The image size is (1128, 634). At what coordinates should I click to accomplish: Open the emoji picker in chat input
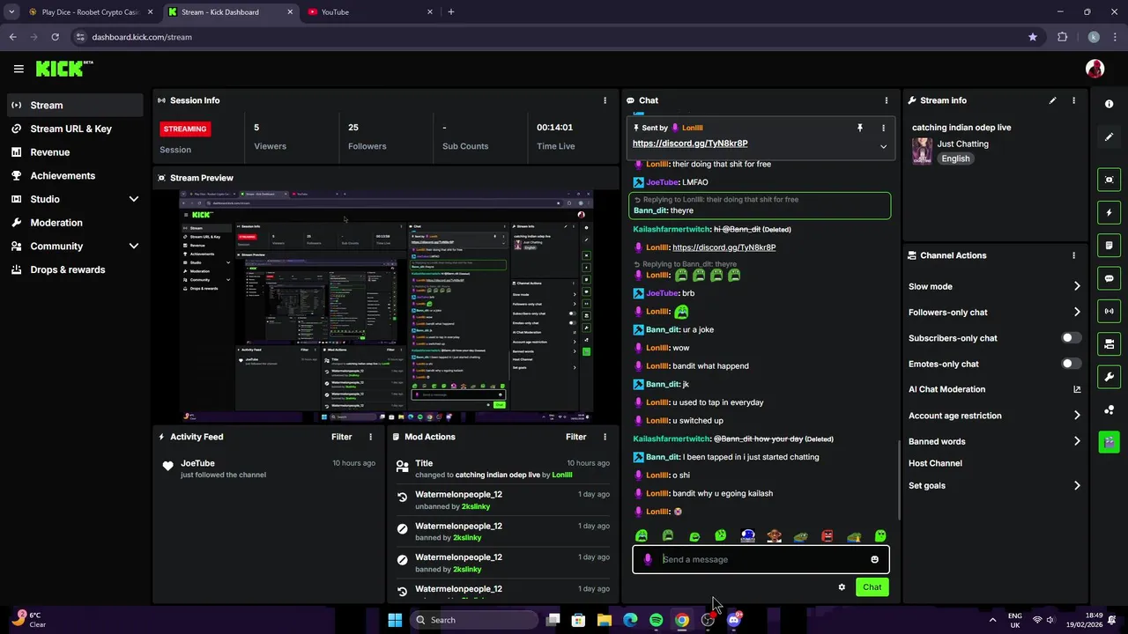pyautogui.click(x=874, y=559)
